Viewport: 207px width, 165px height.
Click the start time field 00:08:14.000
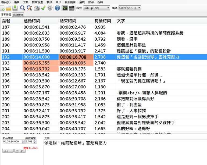12,142
